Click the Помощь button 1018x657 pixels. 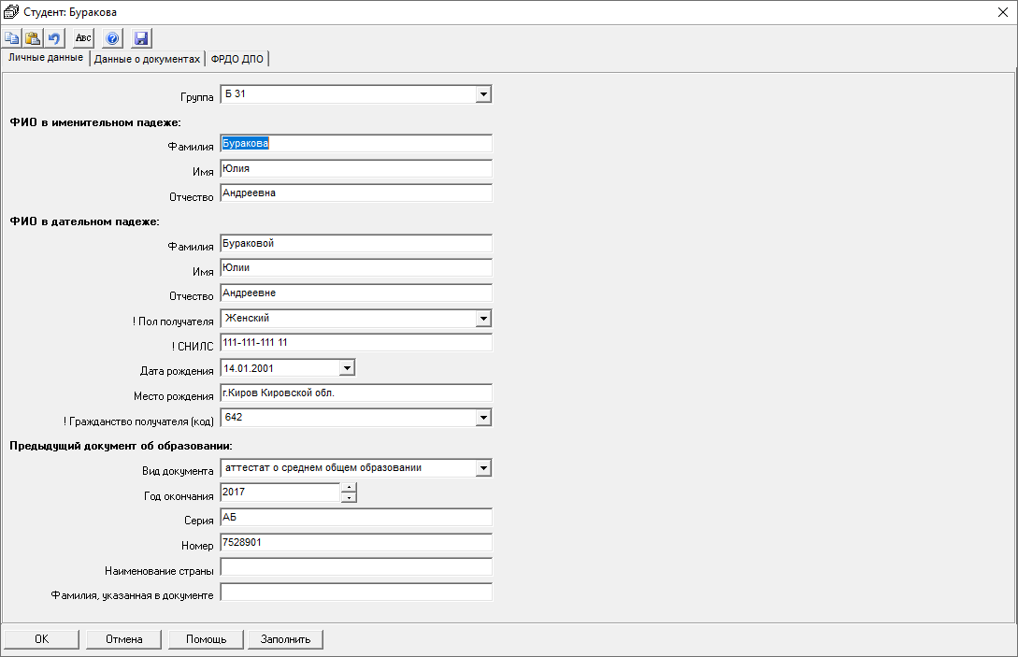point(206,639)
